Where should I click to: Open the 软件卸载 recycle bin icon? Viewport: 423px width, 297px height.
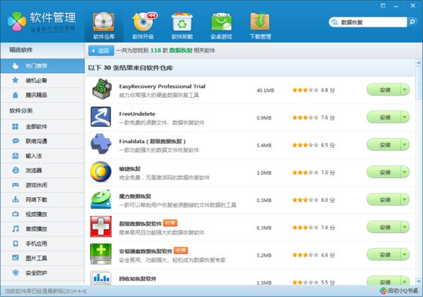tap(183, 25)
